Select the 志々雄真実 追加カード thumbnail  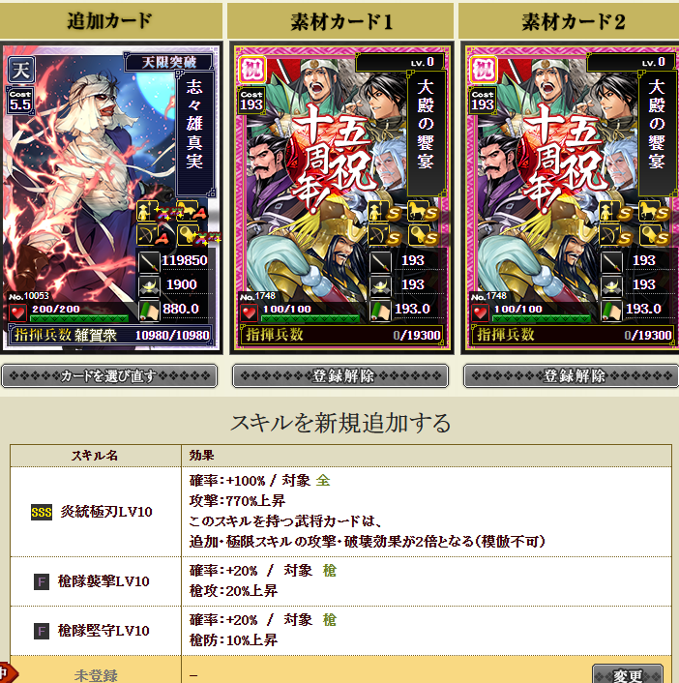pyautogui.click(x=111, y=197)
